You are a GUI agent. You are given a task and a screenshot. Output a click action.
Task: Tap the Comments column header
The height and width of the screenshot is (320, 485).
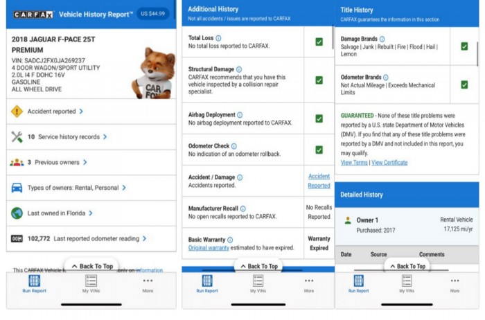tap(432, 254)
